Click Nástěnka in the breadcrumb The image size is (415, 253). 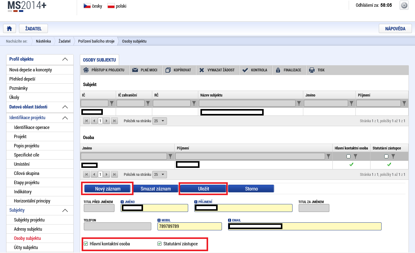(x=43, y=41)
